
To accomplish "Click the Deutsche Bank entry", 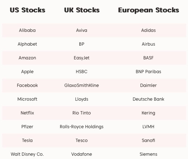I will click(x=149, y=99).
